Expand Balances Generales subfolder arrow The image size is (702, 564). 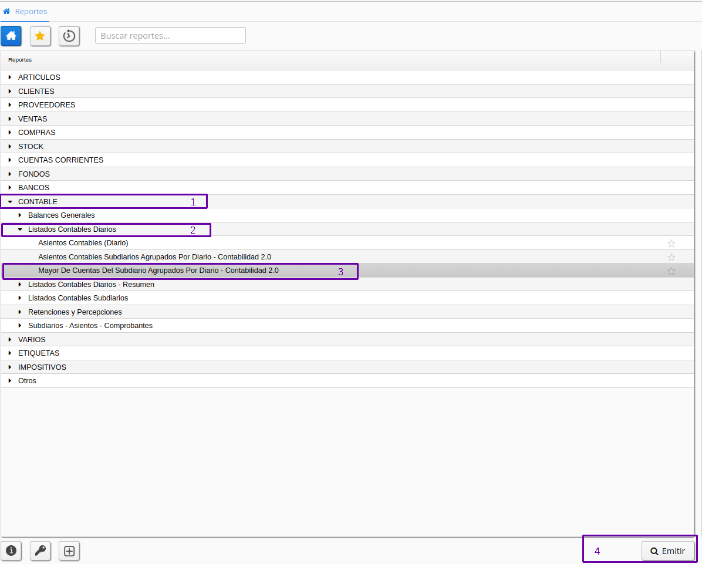pyautogui.click(x=20, y=215)
